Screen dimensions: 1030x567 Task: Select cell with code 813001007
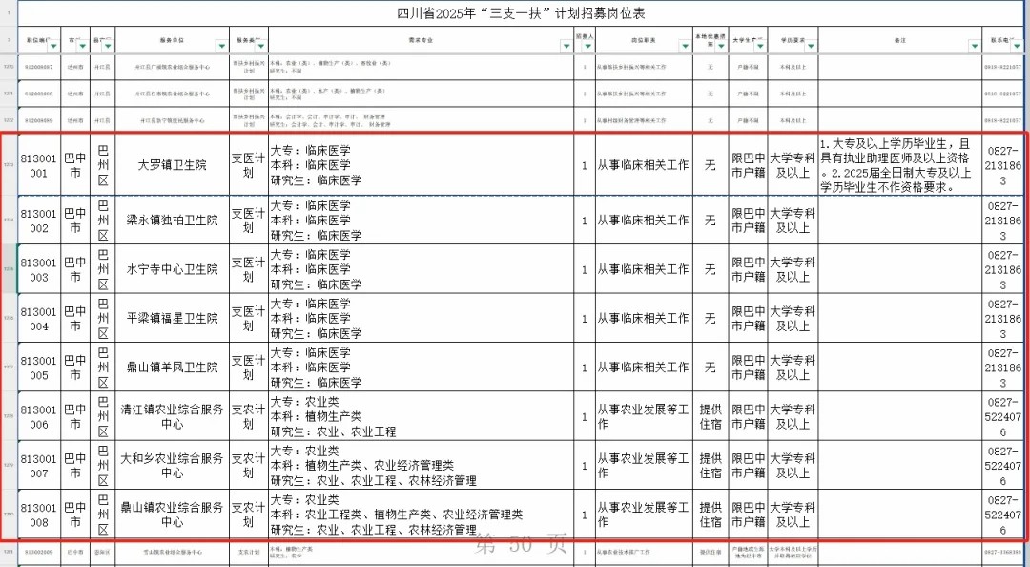[39, 465]
